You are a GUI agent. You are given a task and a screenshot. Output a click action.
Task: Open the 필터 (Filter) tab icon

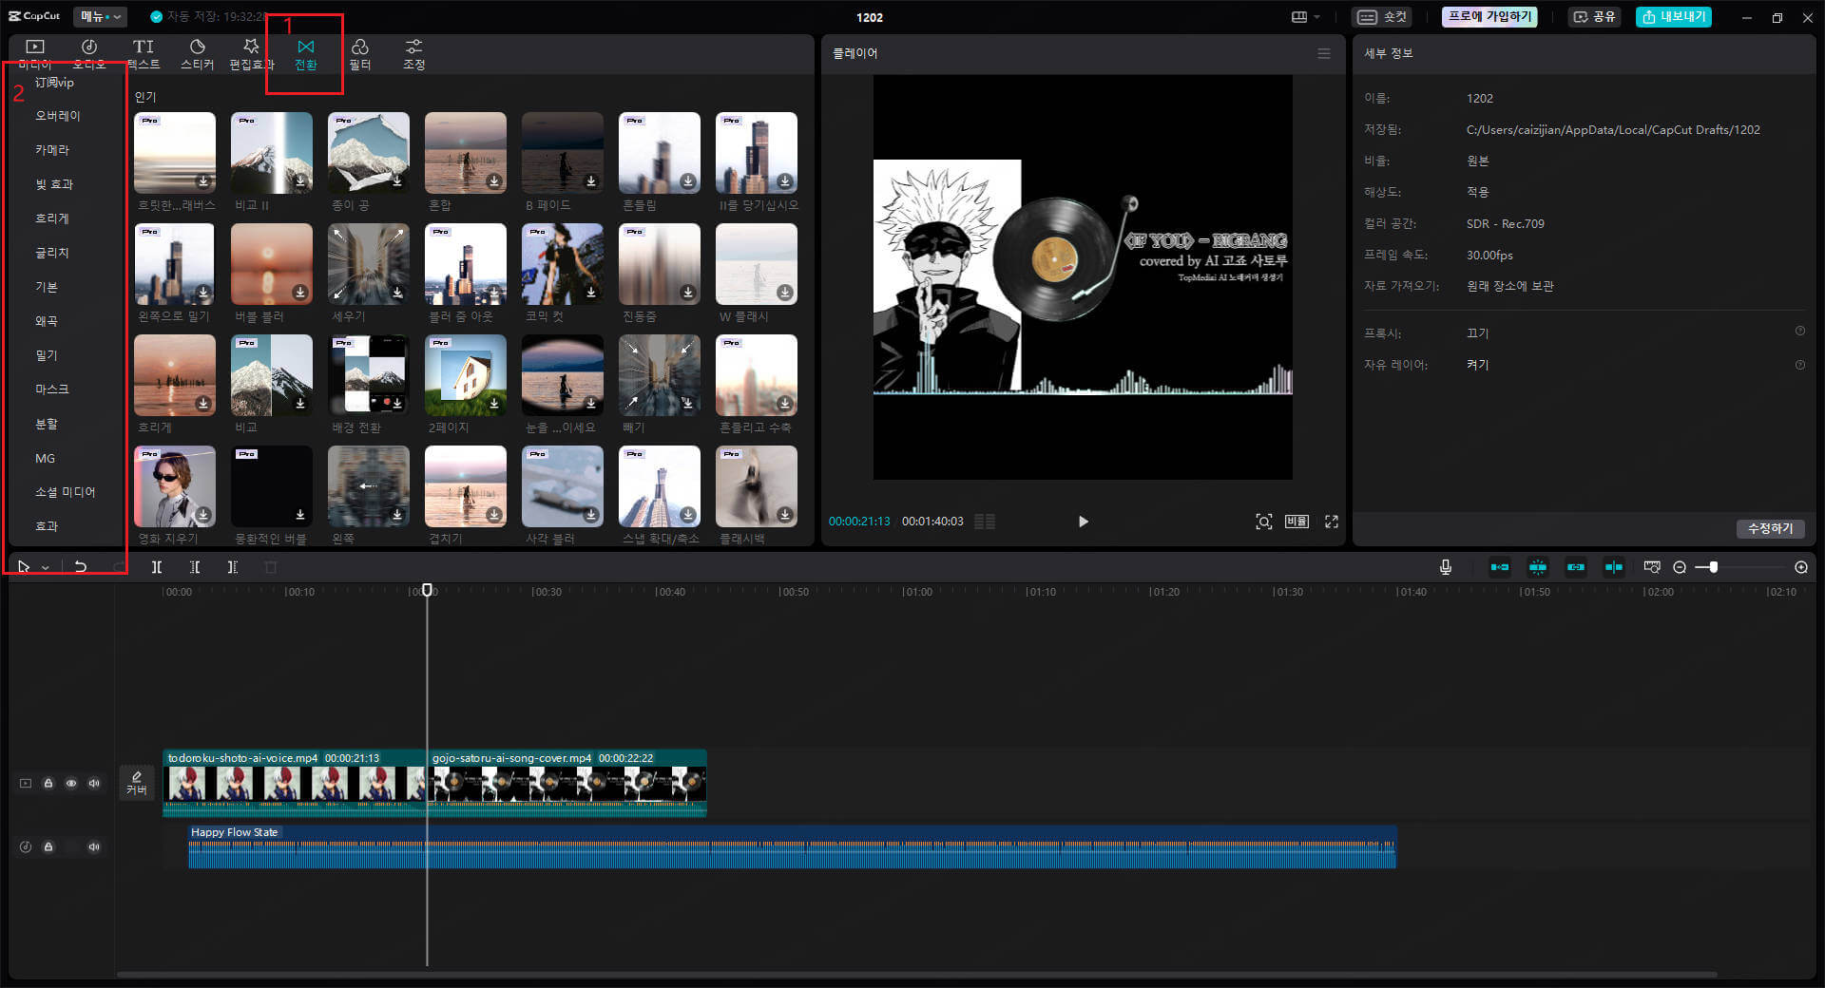click(x=359, y=54)
